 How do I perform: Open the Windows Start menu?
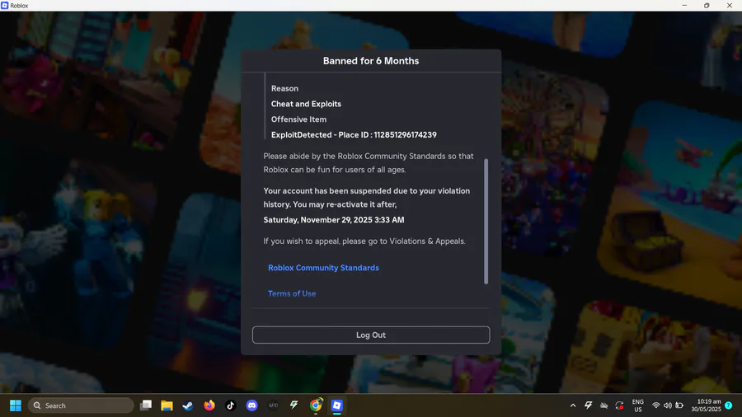point(15,405)
